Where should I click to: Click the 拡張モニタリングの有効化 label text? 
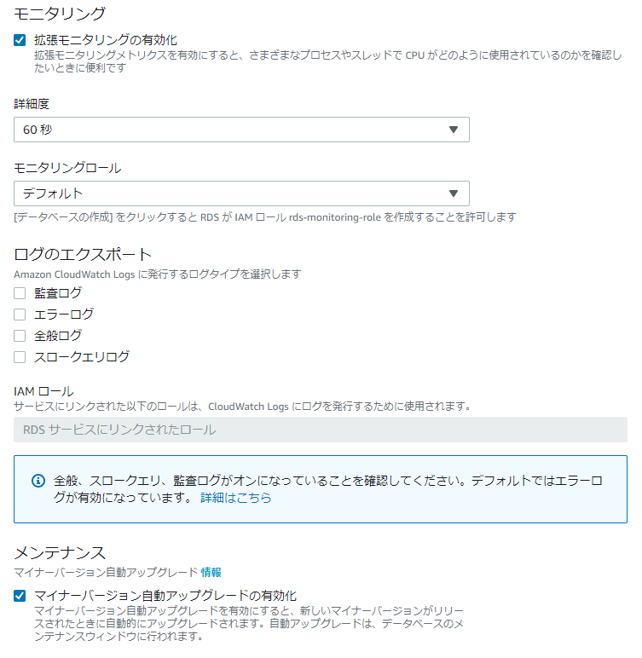click(x=106, y=40)
